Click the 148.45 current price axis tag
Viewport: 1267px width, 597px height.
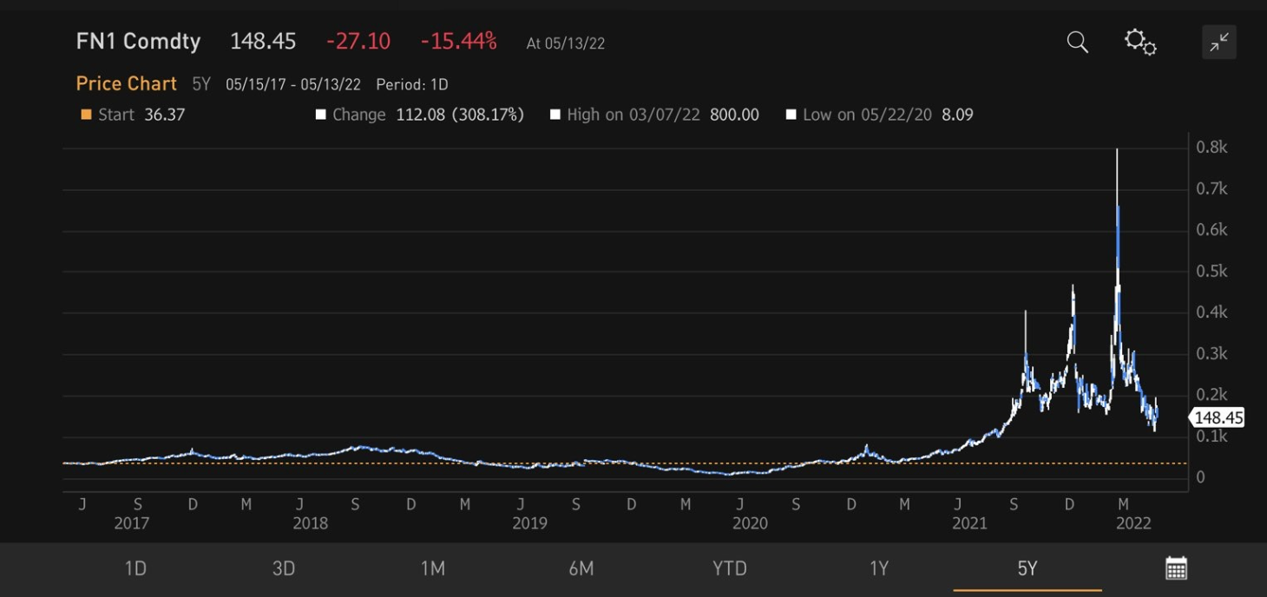1217,418
